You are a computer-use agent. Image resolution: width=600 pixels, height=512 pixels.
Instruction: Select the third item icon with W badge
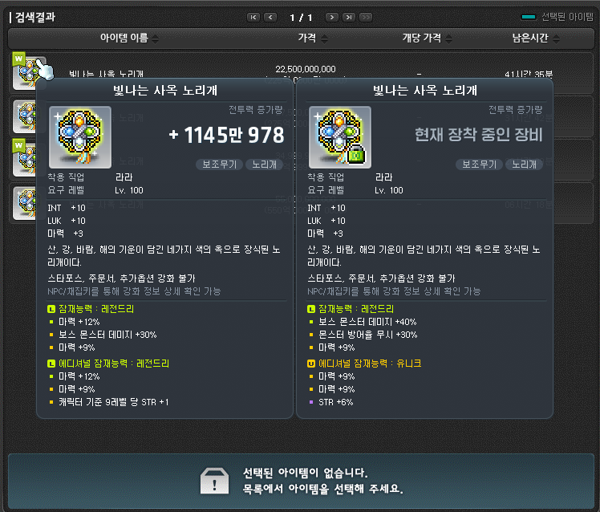[x=25, y=160]
